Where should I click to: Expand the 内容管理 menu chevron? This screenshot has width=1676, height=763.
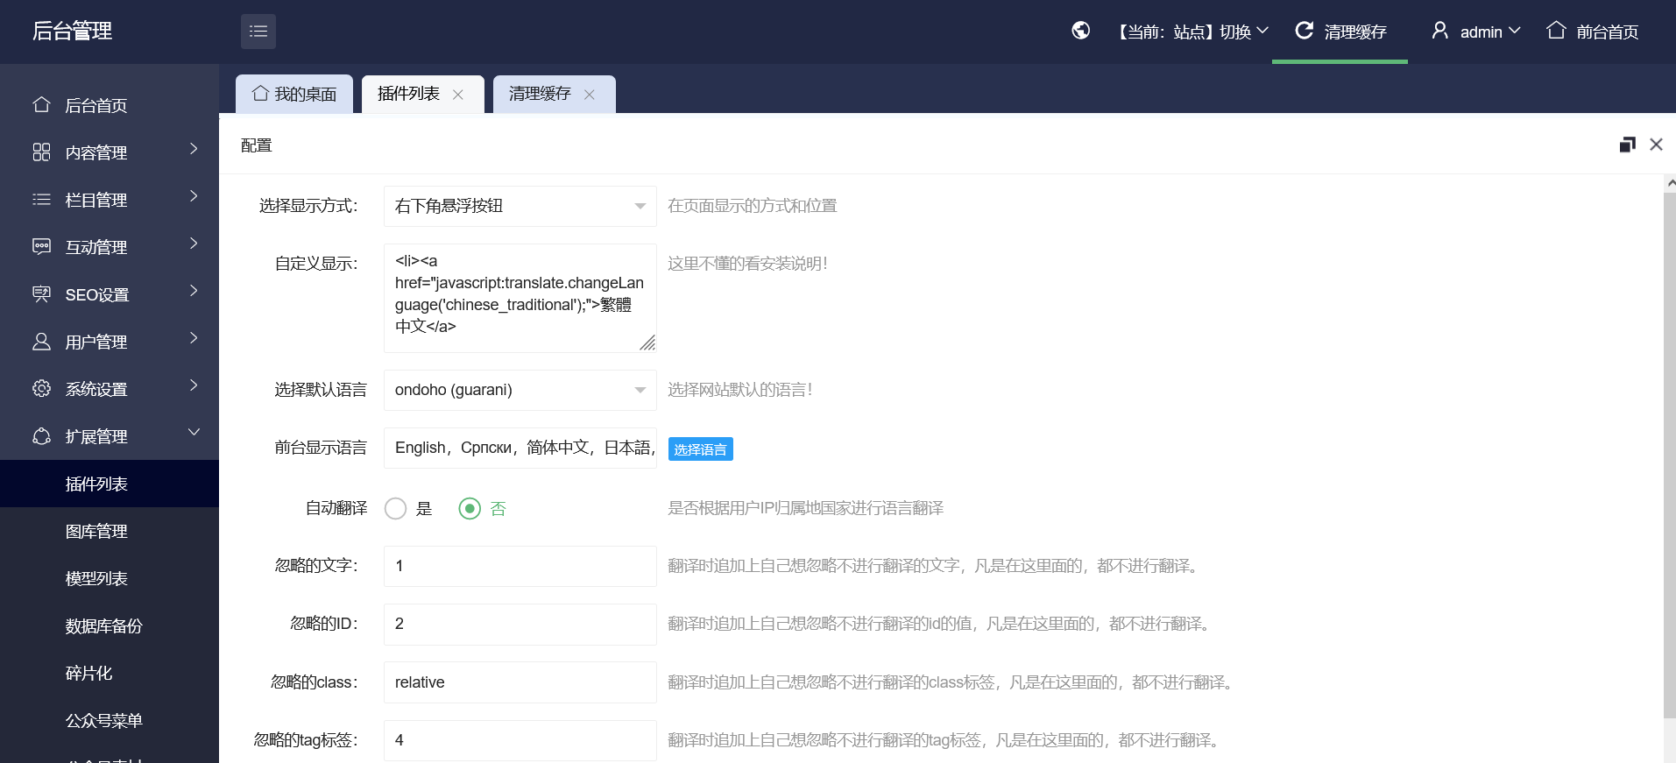[x=194, y=149]
